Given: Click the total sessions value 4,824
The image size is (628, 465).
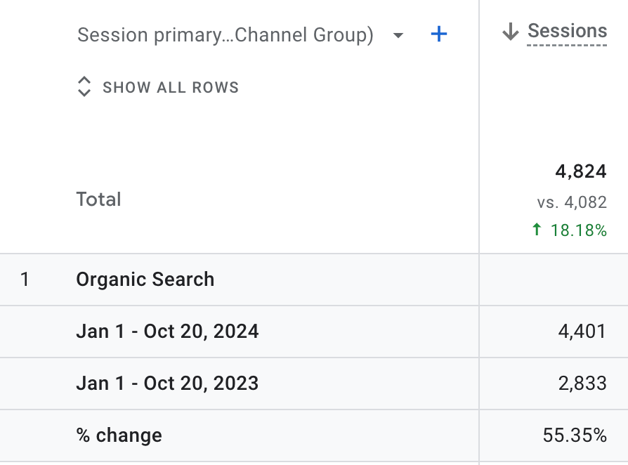Looking at the screenshot, I should coord(580,172).
